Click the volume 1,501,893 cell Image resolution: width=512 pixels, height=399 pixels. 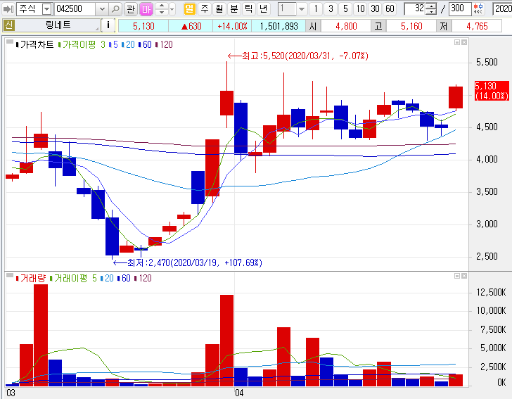279,26
